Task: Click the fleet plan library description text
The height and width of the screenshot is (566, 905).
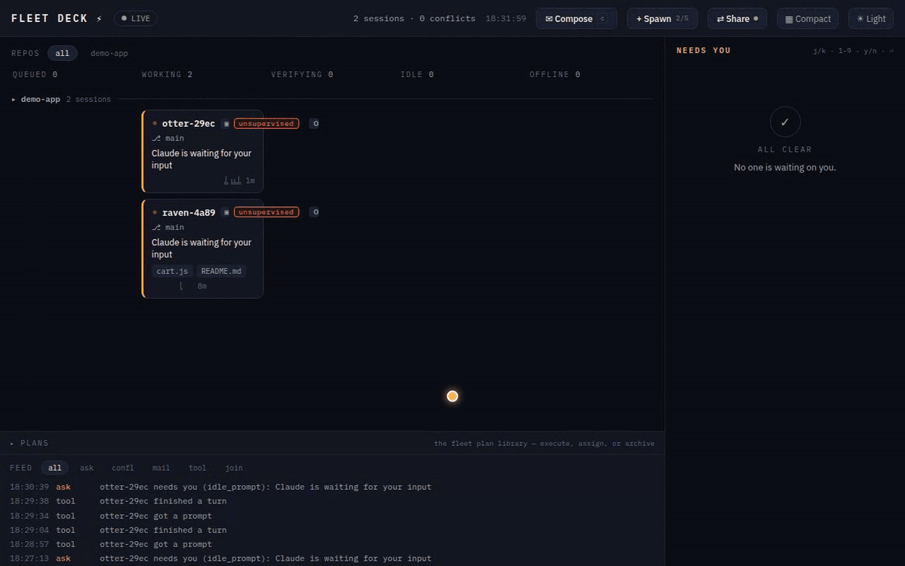Action: (x=545, y=444)
